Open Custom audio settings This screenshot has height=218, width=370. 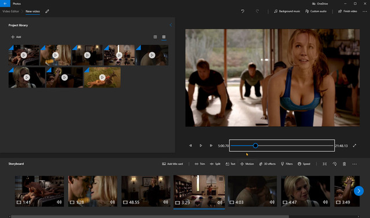316,11
